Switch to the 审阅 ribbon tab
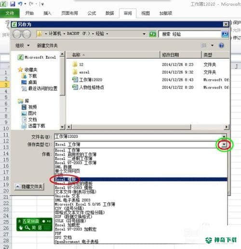 (128, 13)
